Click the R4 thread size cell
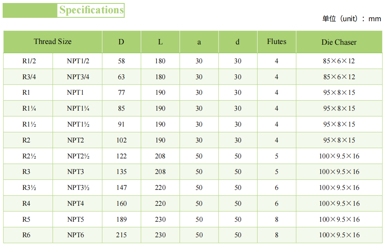Screen dimensions: 388x249 [26, 204]
